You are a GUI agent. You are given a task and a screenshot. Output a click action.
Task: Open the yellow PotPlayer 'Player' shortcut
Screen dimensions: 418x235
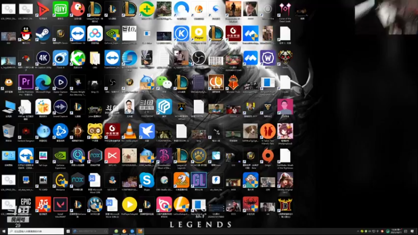click(x=199, y=33)
